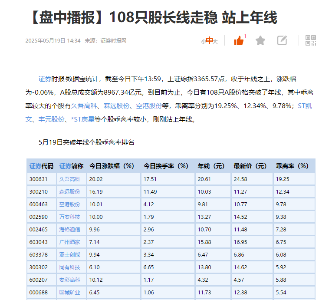The image size is (332, 300).
Task: Click stock code 300210
Action: point(39,192)
